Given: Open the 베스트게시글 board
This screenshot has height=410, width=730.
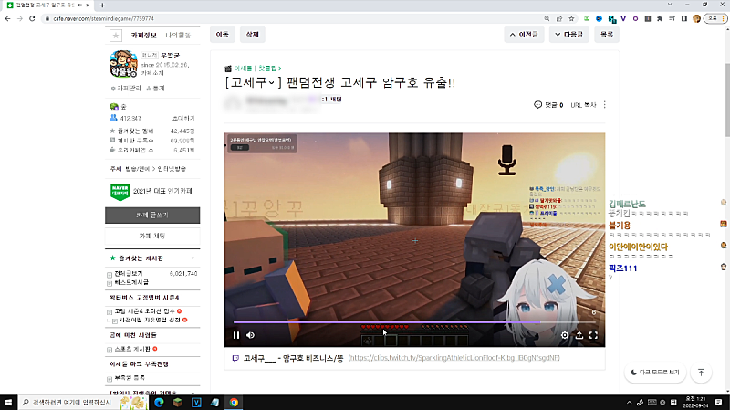Looking at the screenshot, I should (131, 282).
